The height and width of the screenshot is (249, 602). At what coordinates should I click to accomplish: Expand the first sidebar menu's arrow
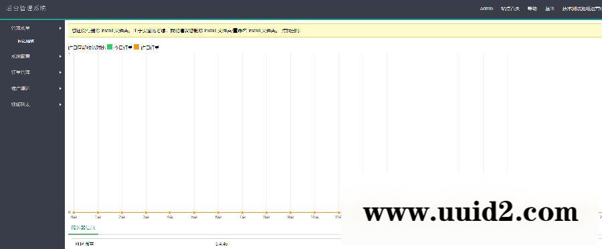(60, 28)
